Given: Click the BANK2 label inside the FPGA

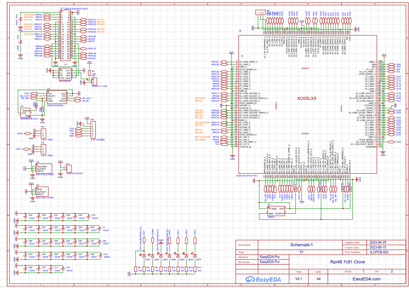Looking at the screenshot, I should [x=305, y=134].
